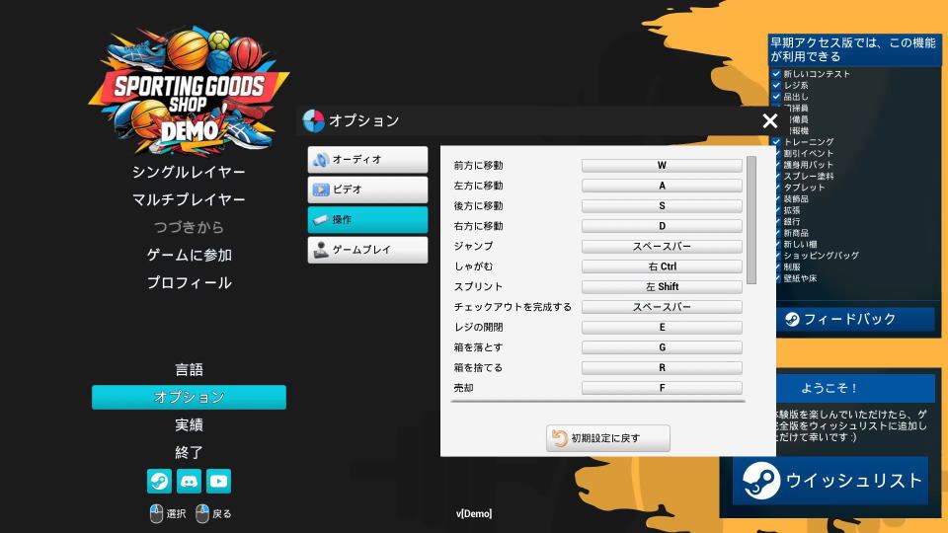
Task: Uncheck the レジ系 checkbox
Action: (776, 86)
